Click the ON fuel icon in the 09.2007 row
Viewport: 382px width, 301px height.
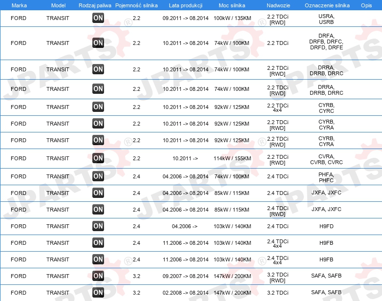click(98, 276)
